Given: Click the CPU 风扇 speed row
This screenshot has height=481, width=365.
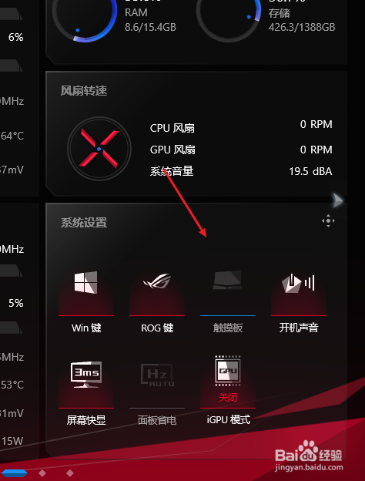Looking at the screenshot, I should pyautogui.click(x=241, y=126).
